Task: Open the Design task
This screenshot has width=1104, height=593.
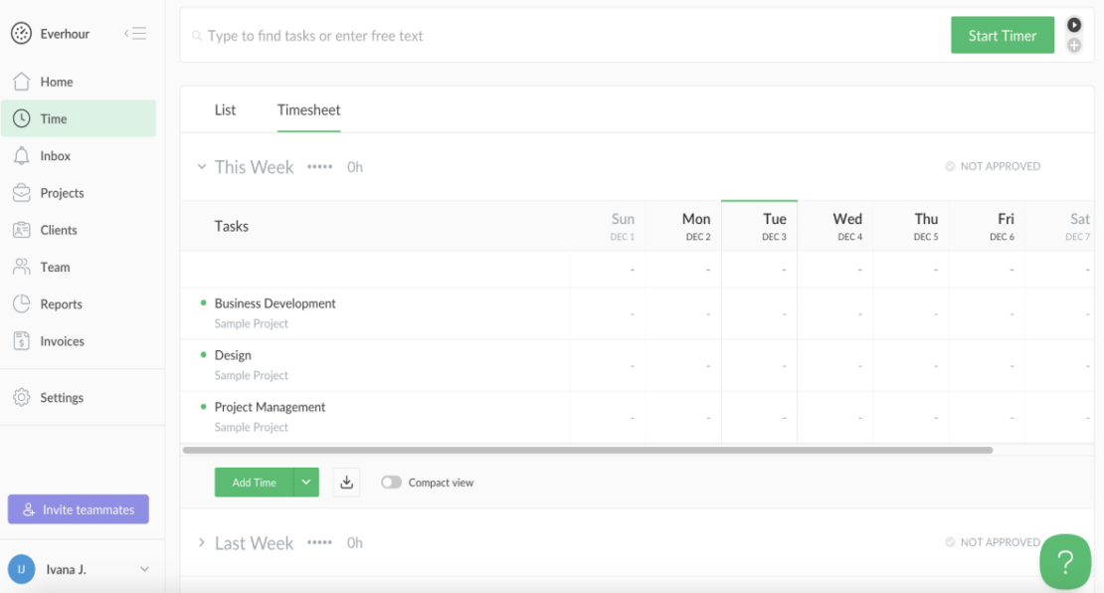Action: pos(233,355)
